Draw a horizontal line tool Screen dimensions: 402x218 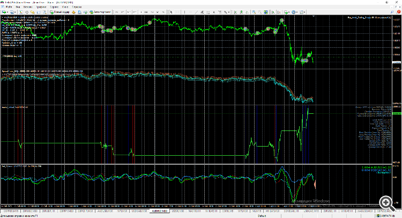click(x=190, y=12)
